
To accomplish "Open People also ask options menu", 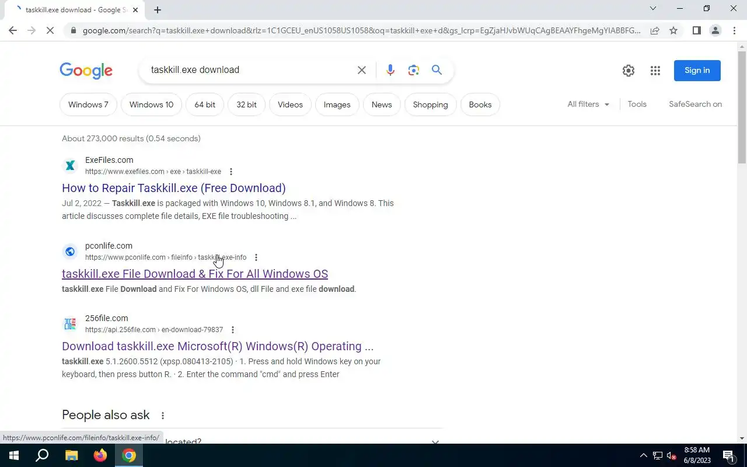I will [x=163, y=416].
